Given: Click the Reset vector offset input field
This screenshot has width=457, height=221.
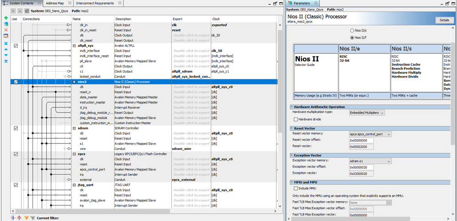Looking at the screenshot, I should click(361, 140).
